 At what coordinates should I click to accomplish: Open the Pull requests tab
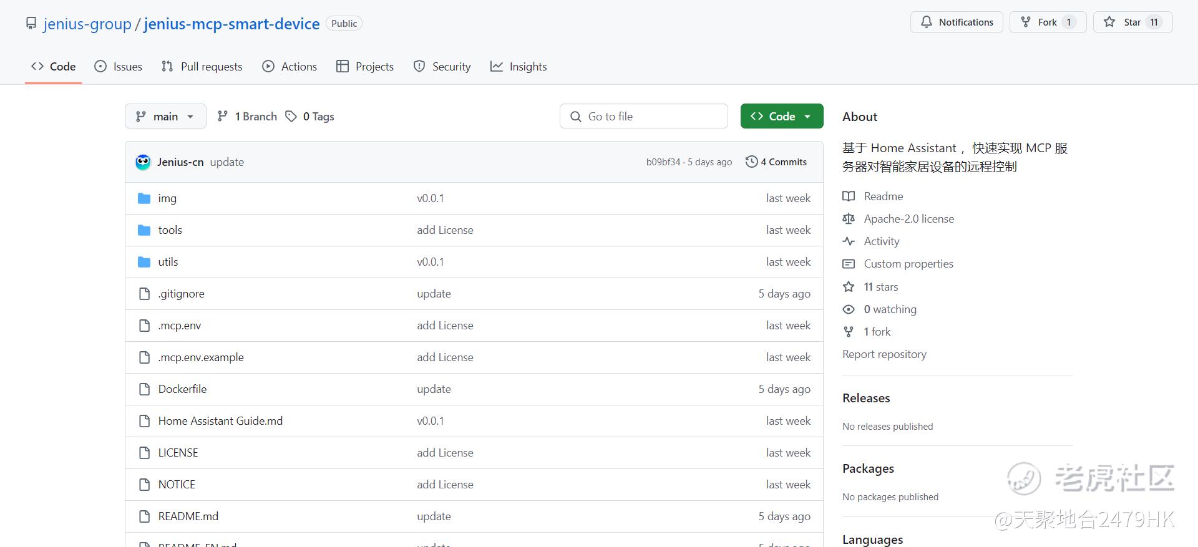tap(202, 67)
